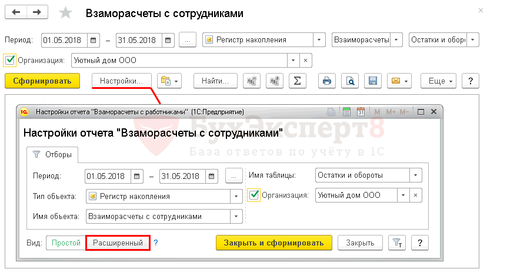
Task: Click the calendar 31 icon in settings title bar
Action: tap(361, 112)
